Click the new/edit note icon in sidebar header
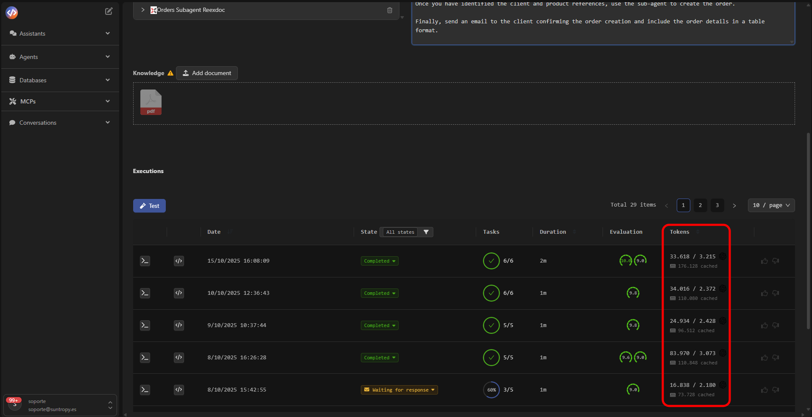812x417 pixels. [x=109, y=11]
